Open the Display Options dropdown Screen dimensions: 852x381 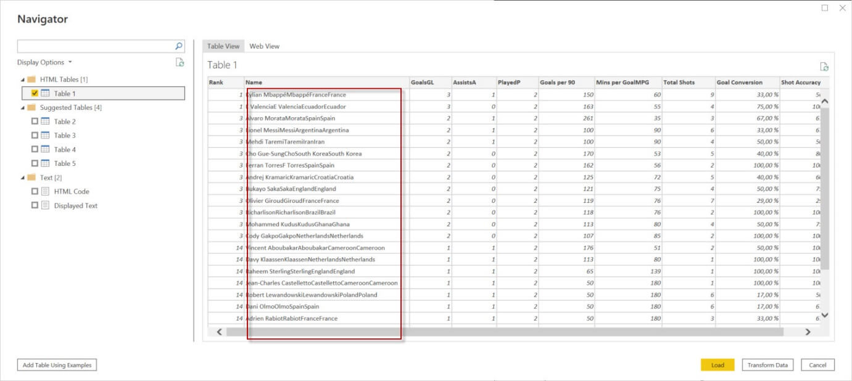click(x=44, y=62)
